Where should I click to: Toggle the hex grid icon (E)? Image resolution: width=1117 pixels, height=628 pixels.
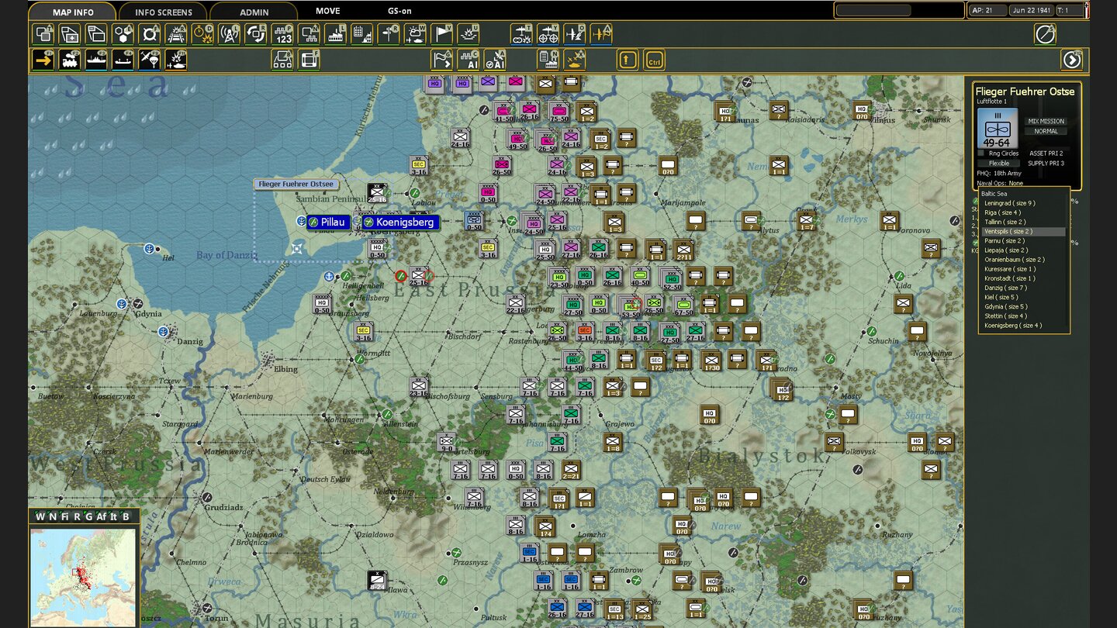pos(123,34)
